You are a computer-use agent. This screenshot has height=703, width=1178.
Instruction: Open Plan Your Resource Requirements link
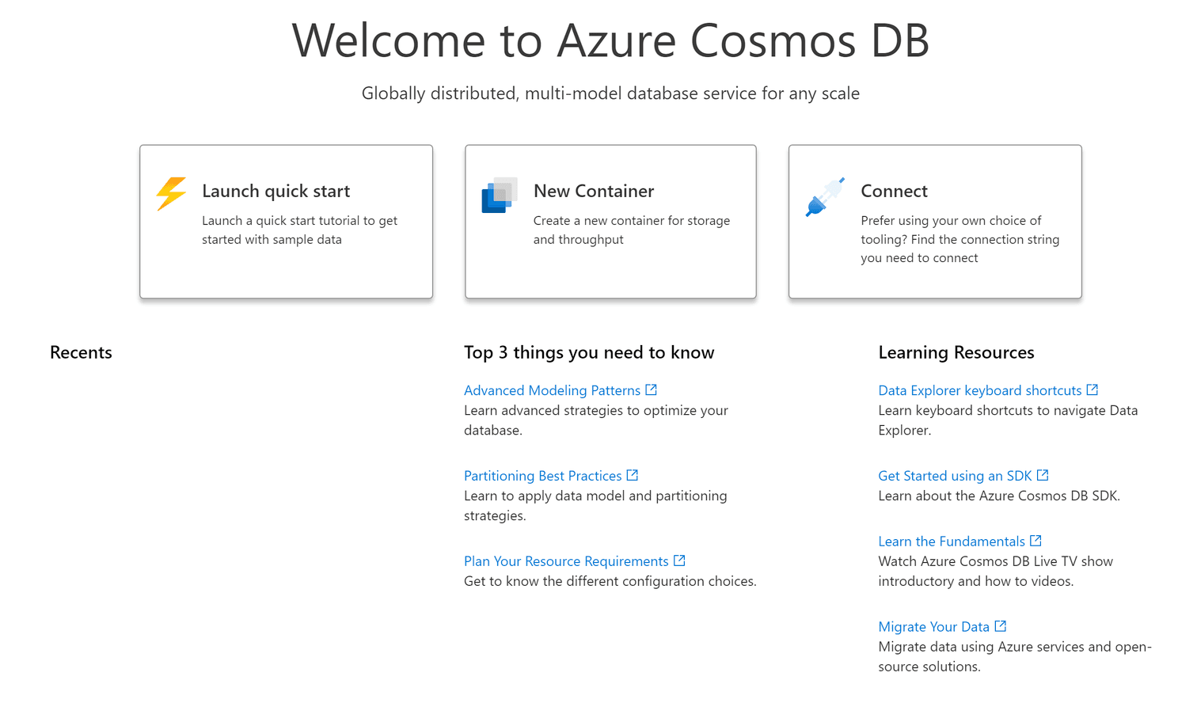tap(566, 561)
